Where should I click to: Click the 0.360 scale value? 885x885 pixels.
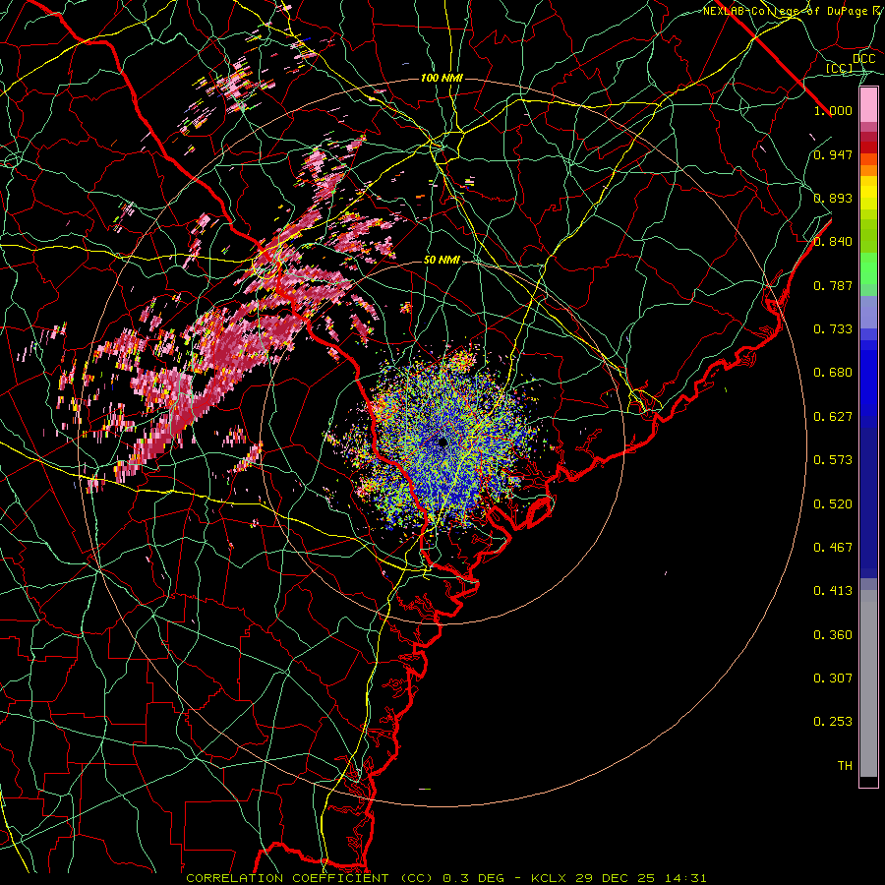(x=833, y=635)
